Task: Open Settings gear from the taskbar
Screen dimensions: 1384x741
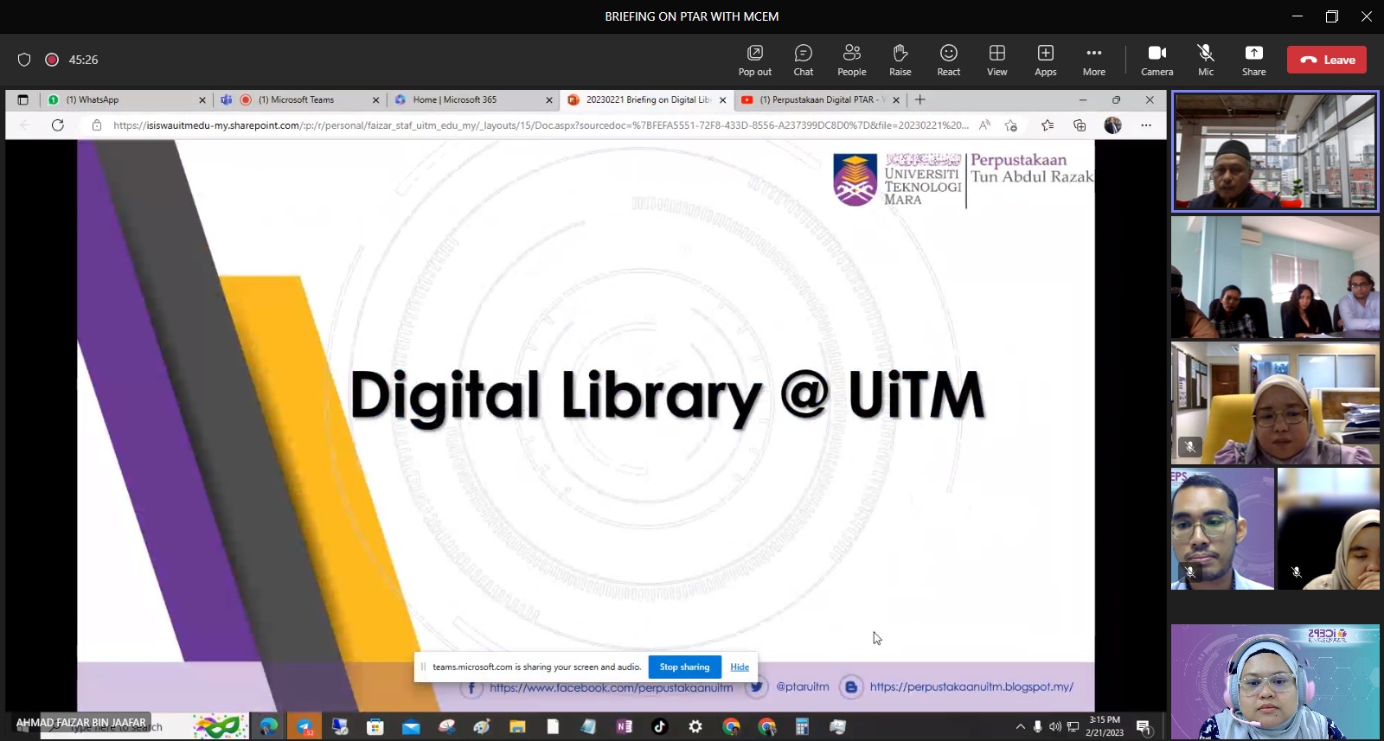Action: 695,726
